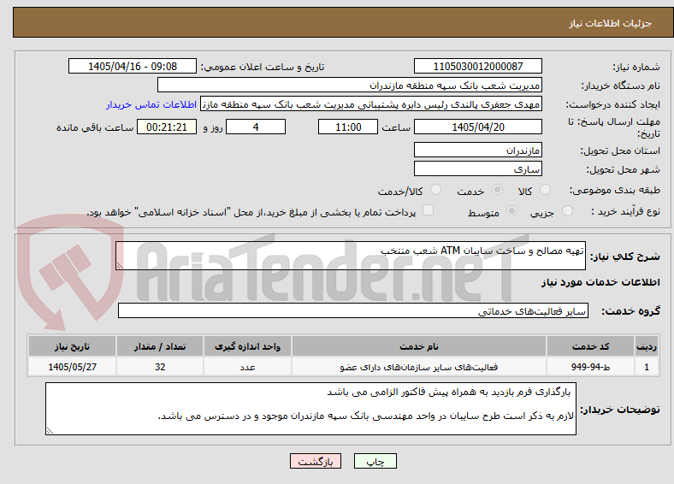Click the buyer notes text area

coord(310,409)
